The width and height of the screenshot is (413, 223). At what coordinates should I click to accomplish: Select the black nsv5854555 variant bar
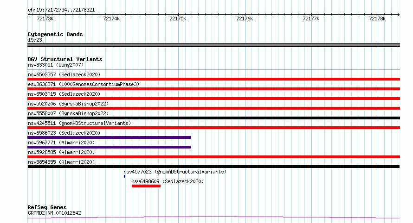coord(213,167)
